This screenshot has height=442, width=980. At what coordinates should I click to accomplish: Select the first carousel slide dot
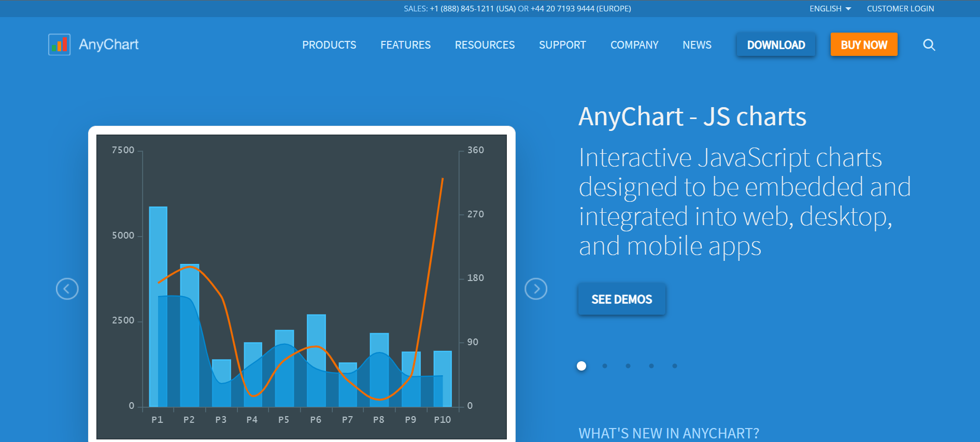581,366
